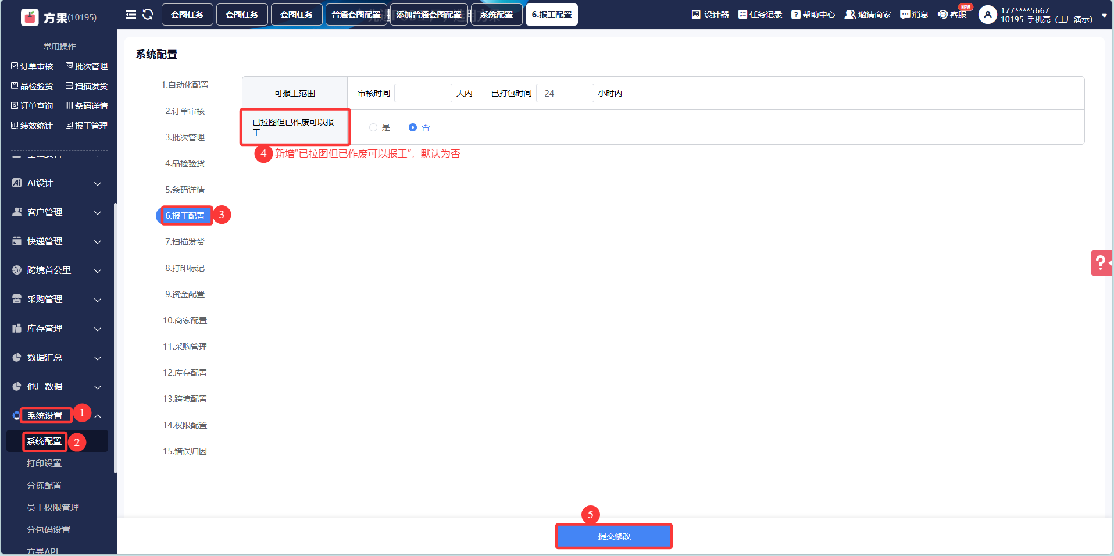
Task: Open the 任务记录 task record icon
Action: [x=742, y=15]
